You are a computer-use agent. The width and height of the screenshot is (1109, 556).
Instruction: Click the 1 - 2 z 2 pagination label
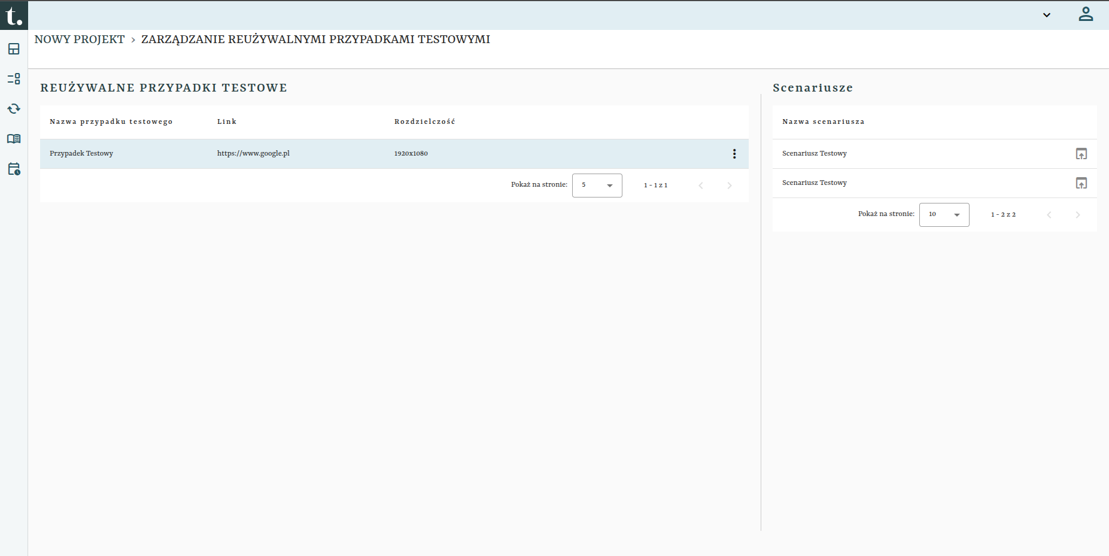[x=1004, y=215]
